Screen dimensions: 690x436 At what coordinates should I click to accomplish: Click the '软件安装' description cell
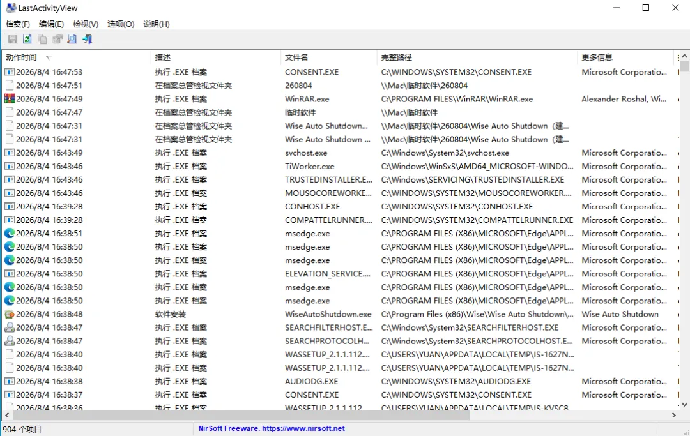171,314
